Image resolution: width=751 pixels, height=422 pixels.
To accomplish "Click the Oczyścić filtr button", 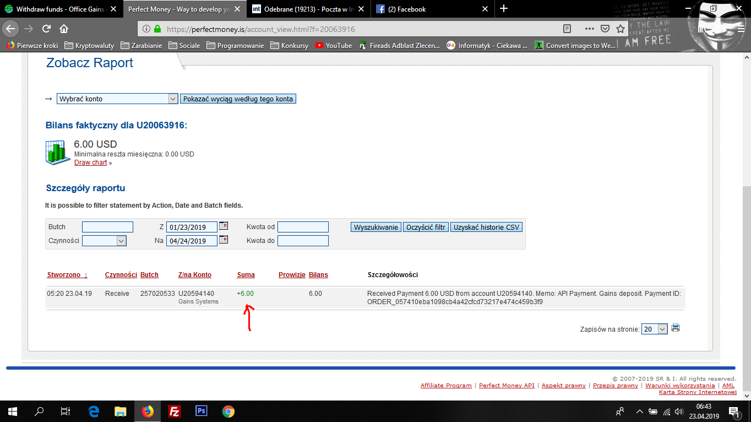I will tap(426, 227).
